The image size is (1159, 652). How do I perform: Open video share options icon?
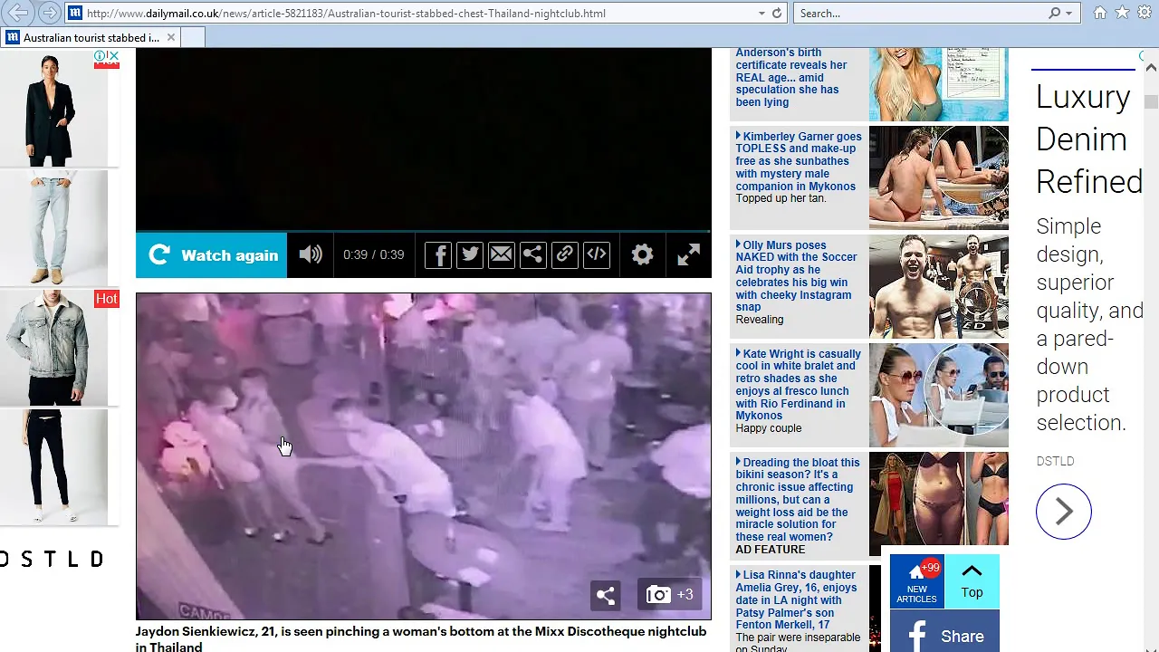pyautogui.click(x=533, y=254)
